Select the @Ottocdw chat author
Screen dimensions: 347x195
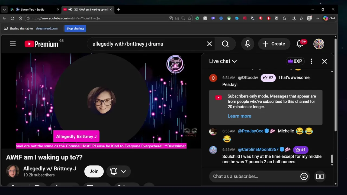coord(248,78)
